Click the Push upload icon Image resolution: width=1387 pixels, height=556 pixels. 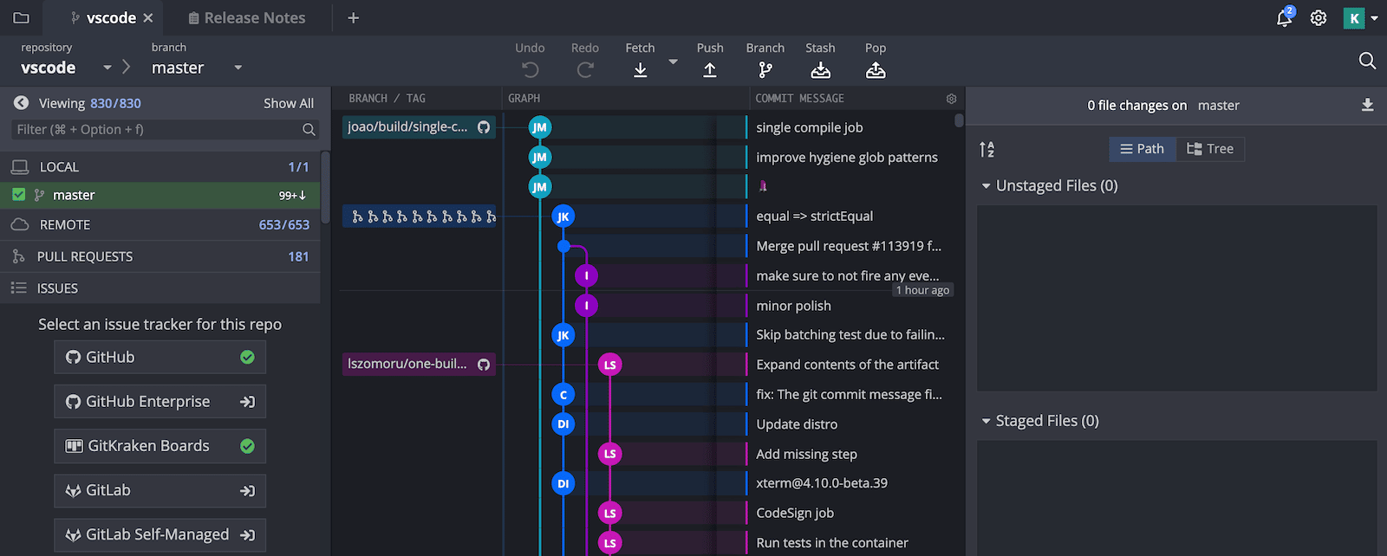point(709,70)
